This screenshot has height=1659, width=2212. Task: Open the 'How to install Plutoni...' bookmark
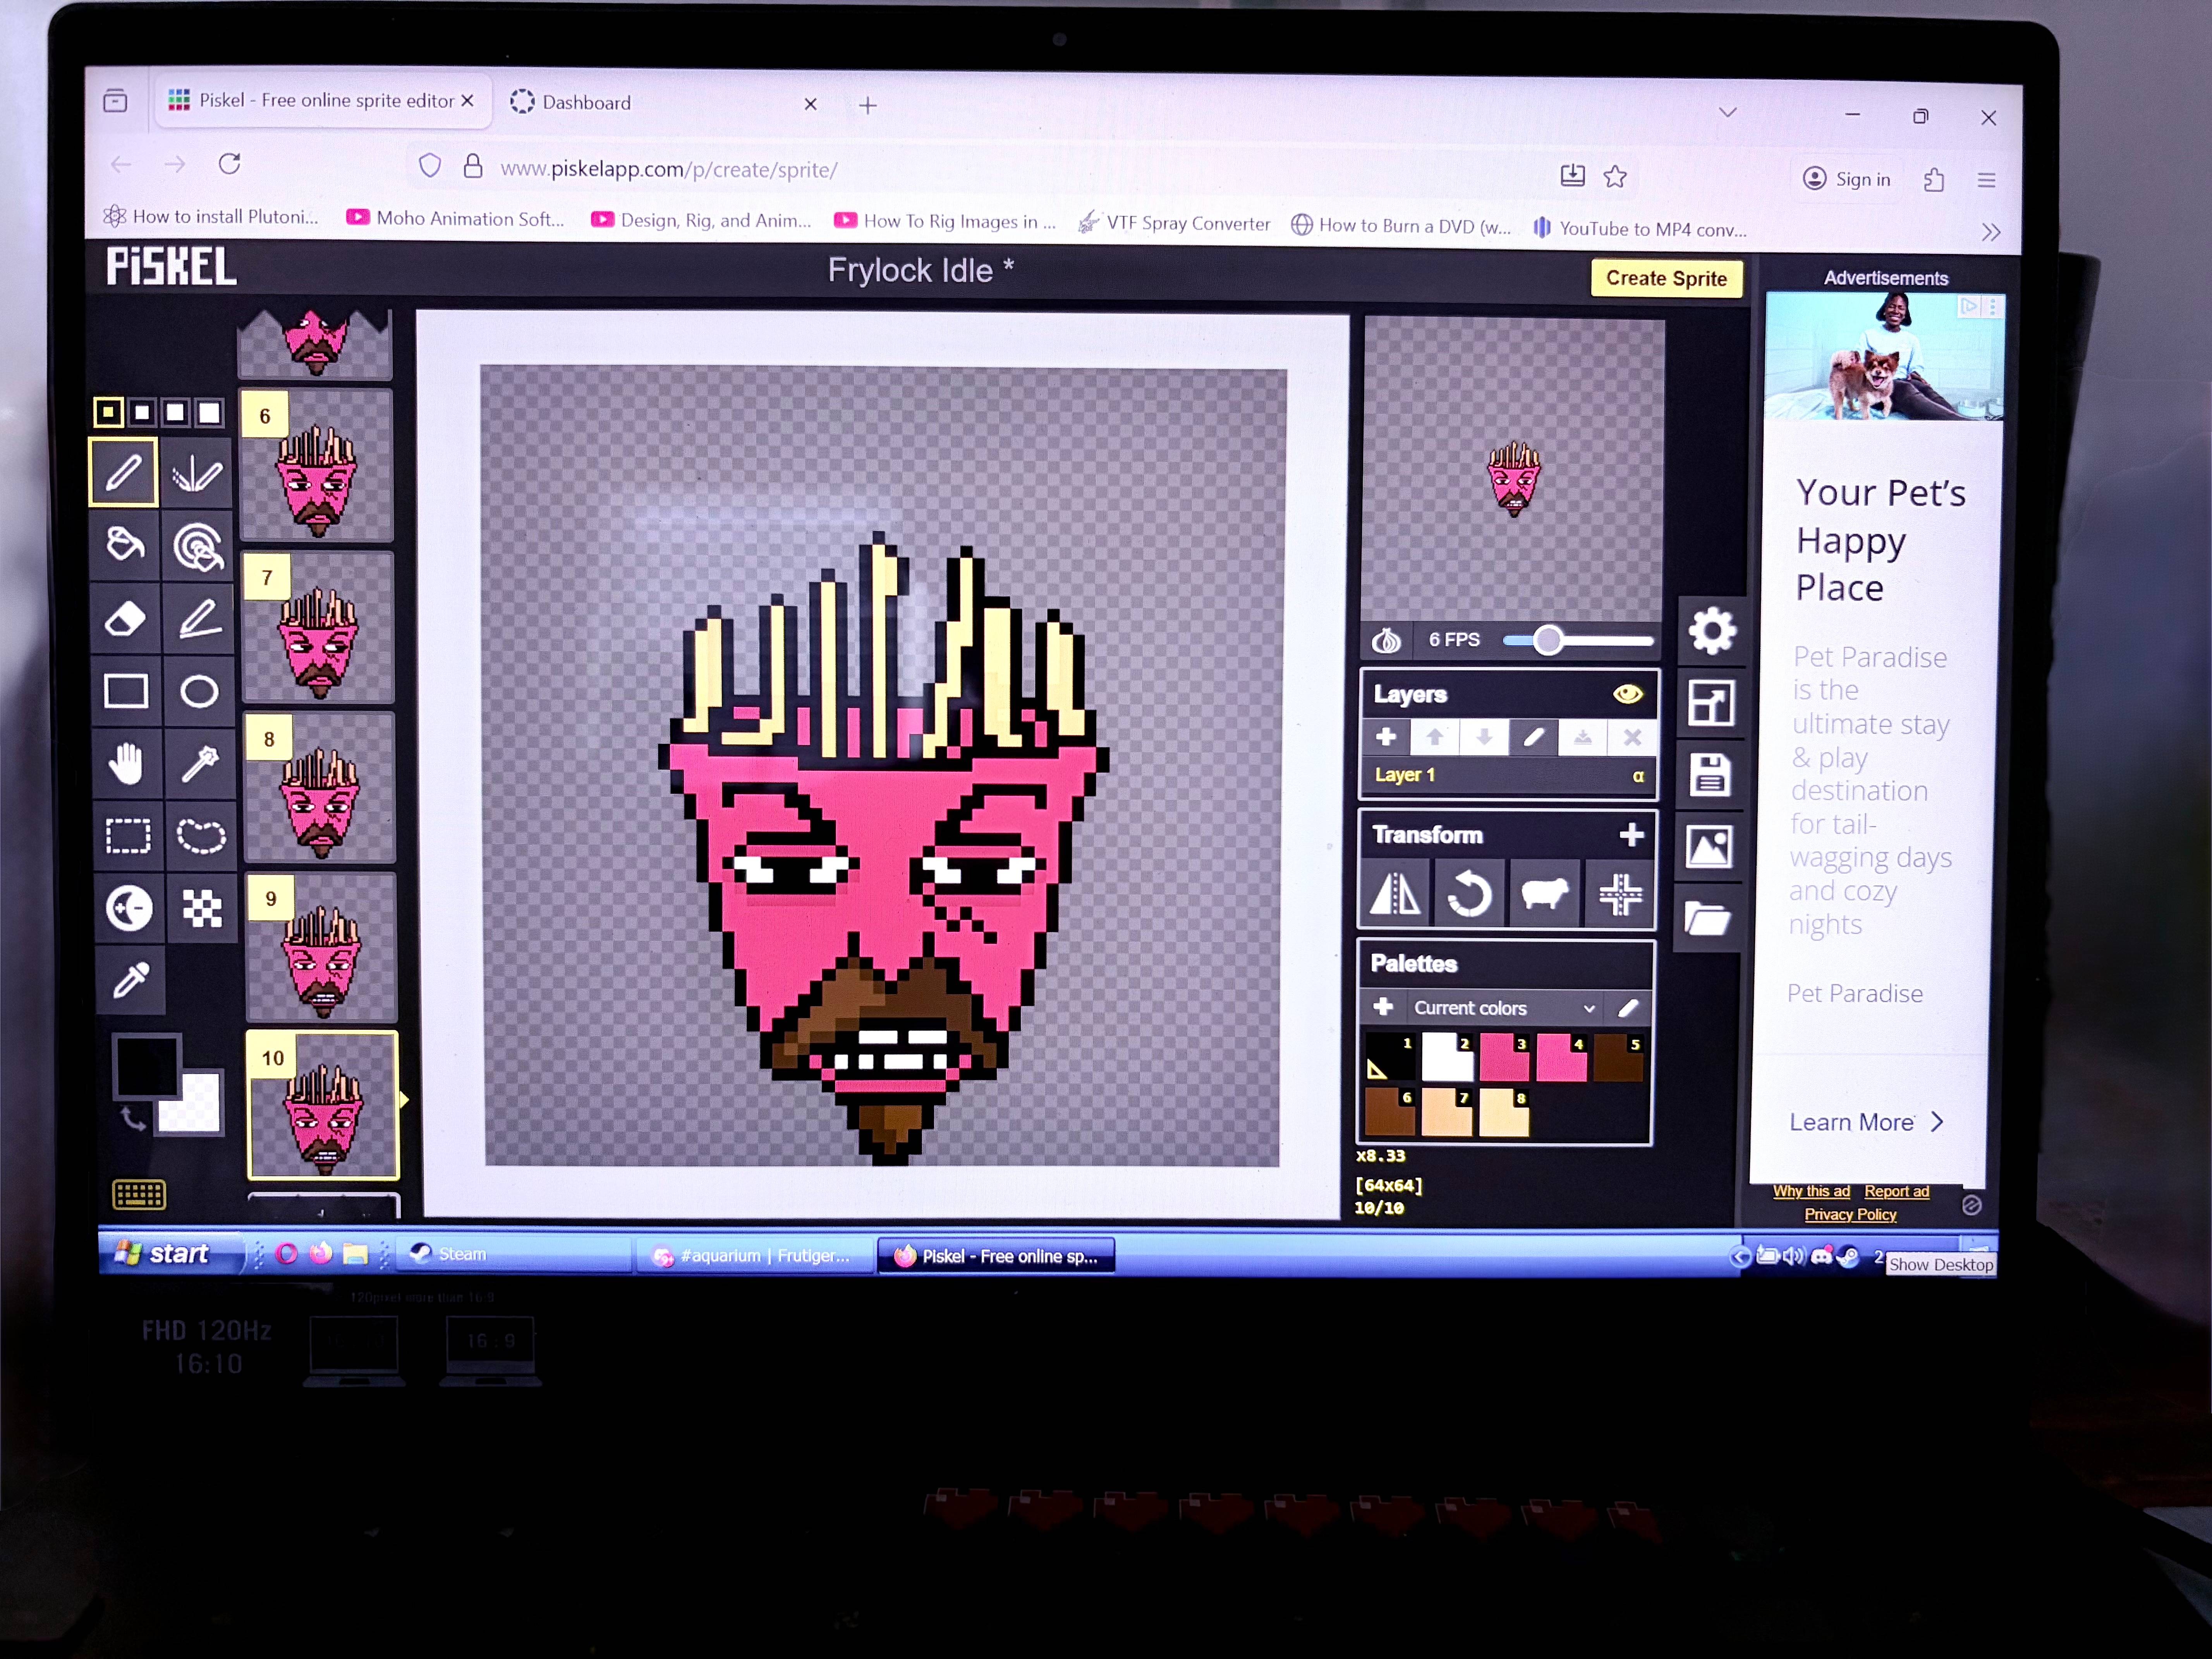coord(212,216)
